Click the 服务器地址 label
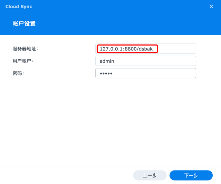The width and height of the screenshot is (221, 184). 25,49
